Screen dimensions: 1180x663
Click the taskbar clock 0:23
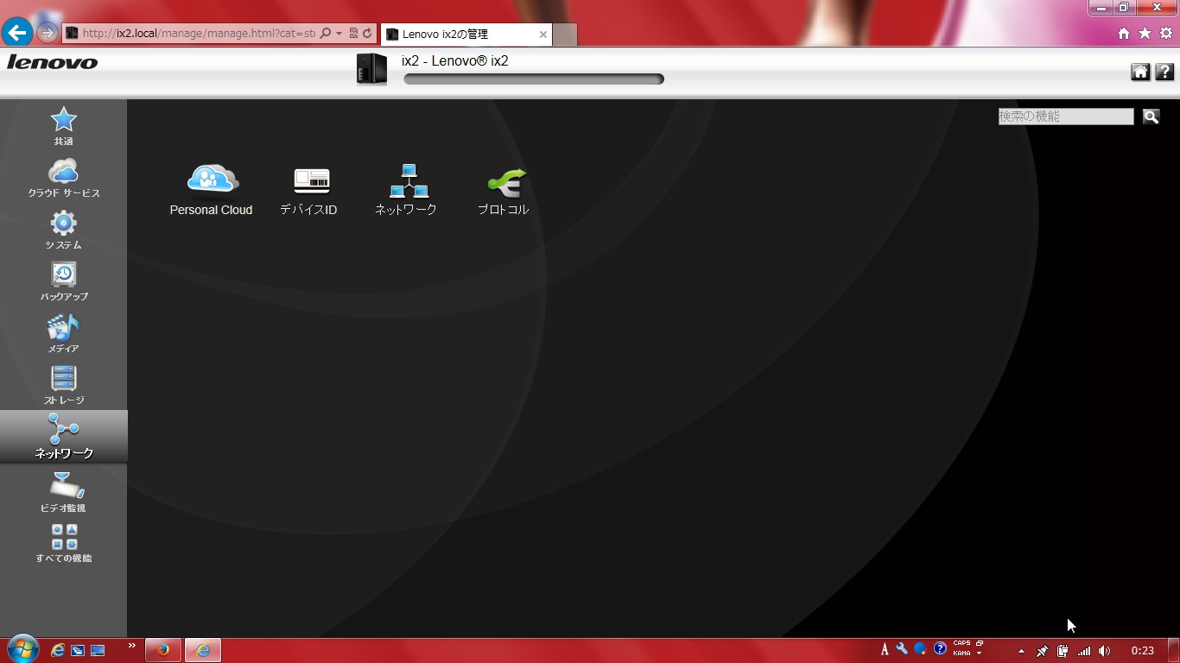point(1142,651)
